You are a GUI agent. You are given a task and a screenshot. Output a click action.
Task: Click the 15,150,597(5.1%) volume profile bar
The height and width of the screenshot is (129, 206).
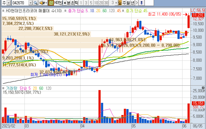pos(19,18)
